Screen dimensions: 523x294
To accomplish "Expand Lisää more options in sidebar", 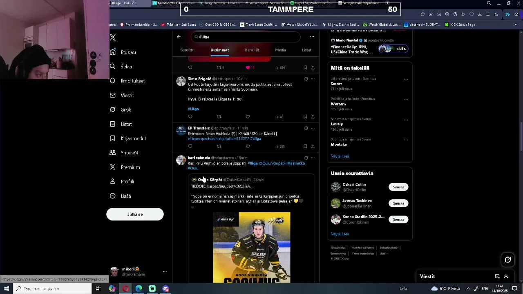I will (x=121, y=196).
